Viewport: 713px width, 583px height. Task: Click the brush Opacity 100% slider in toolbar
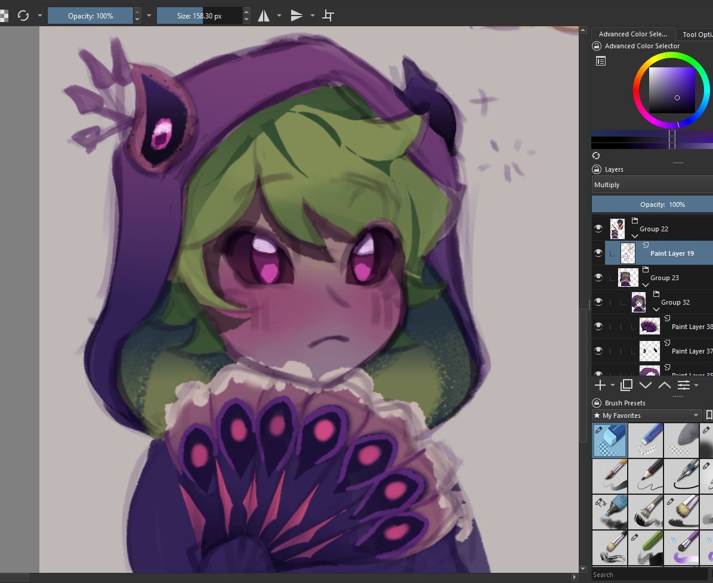pos(91,16)
